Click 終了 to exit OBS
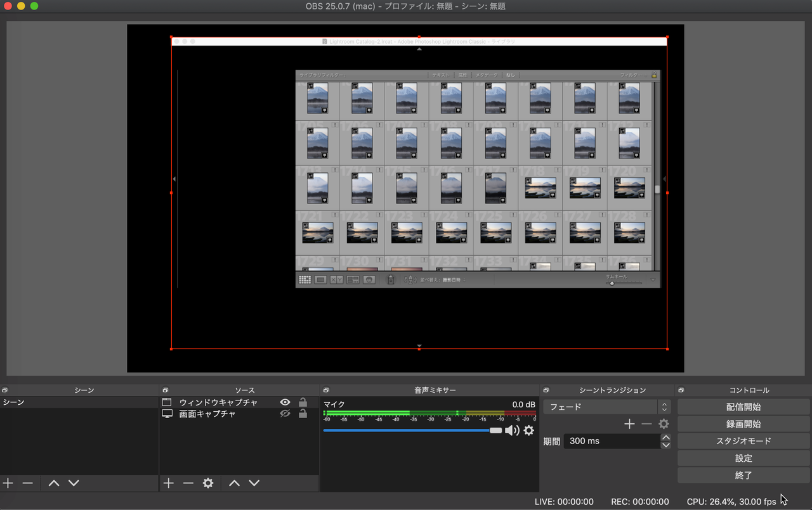The height and width of the screenshot is (510, 812). click(x=743, y=475)
